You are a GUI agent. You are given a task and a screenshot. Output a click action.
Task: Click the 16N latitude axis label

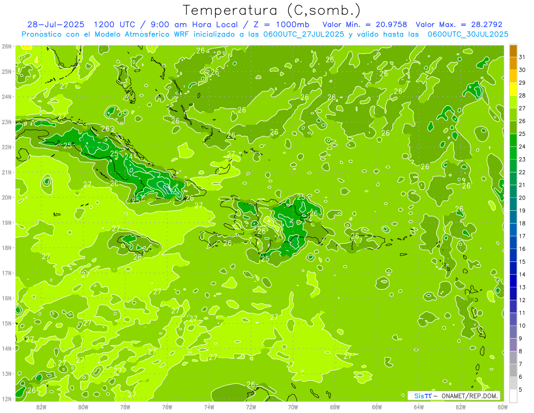pos(6,298)
